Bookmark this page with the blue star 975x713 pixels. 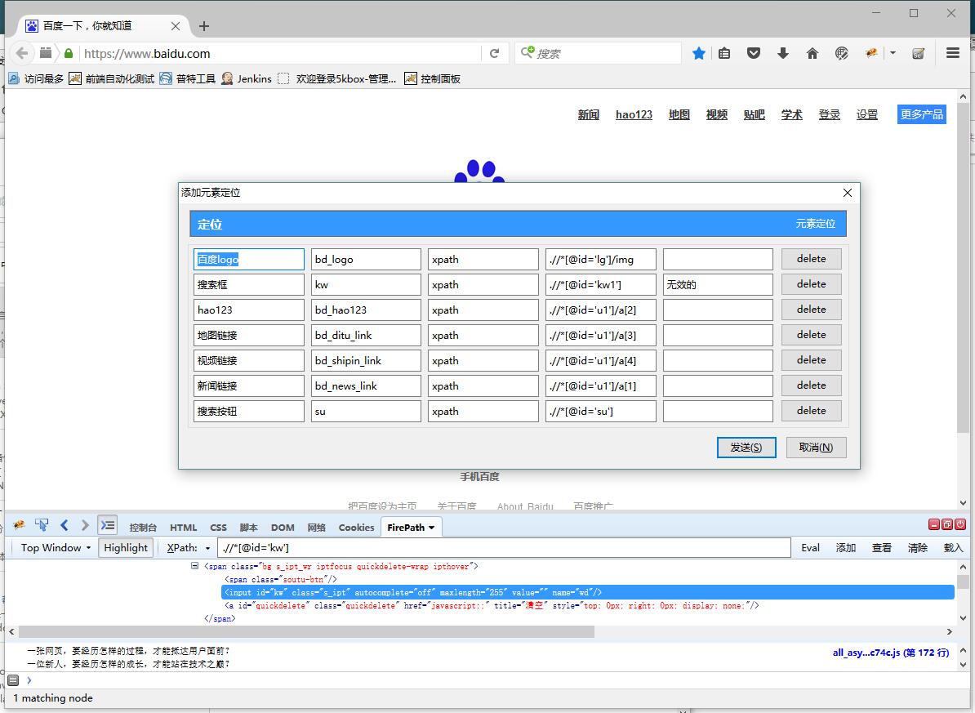[699, 54]
